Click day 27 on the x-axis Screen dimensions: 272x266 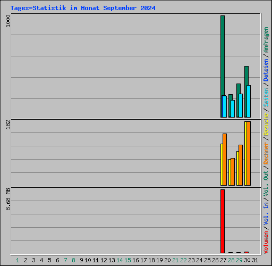223,260
